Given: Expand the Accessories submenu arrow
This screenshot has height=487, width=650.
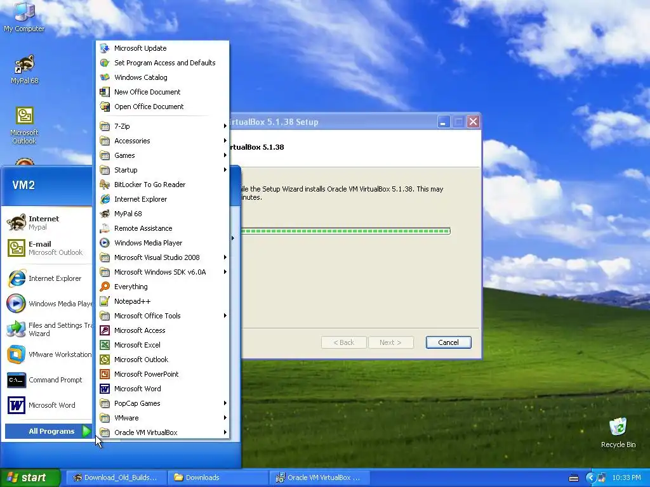Looking at the screenshot, I should point(225,141).
